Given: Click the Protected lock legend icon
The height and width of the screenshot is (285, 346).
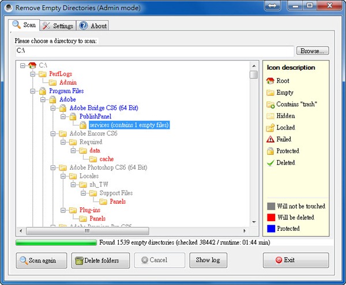Looking at the screenshot, I should point(270,151).
